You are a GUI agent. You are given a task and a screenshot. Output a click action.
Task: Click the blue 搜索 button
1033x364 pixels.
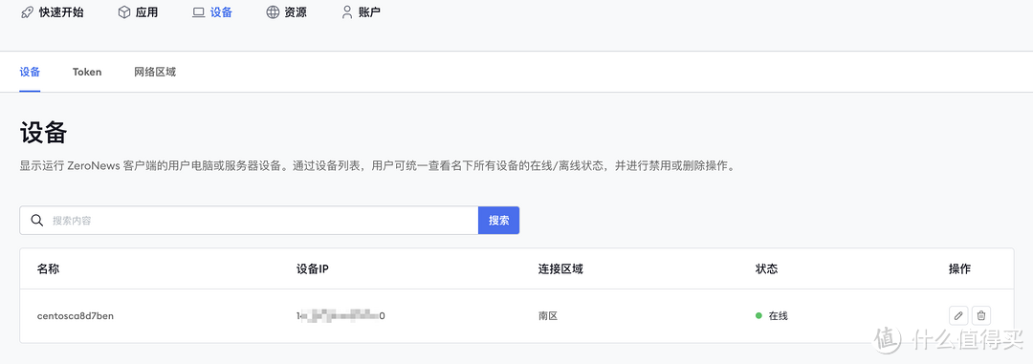tap(498, 221)
